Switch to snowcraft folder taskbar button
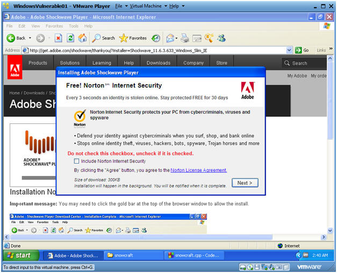 pos(133,255)
